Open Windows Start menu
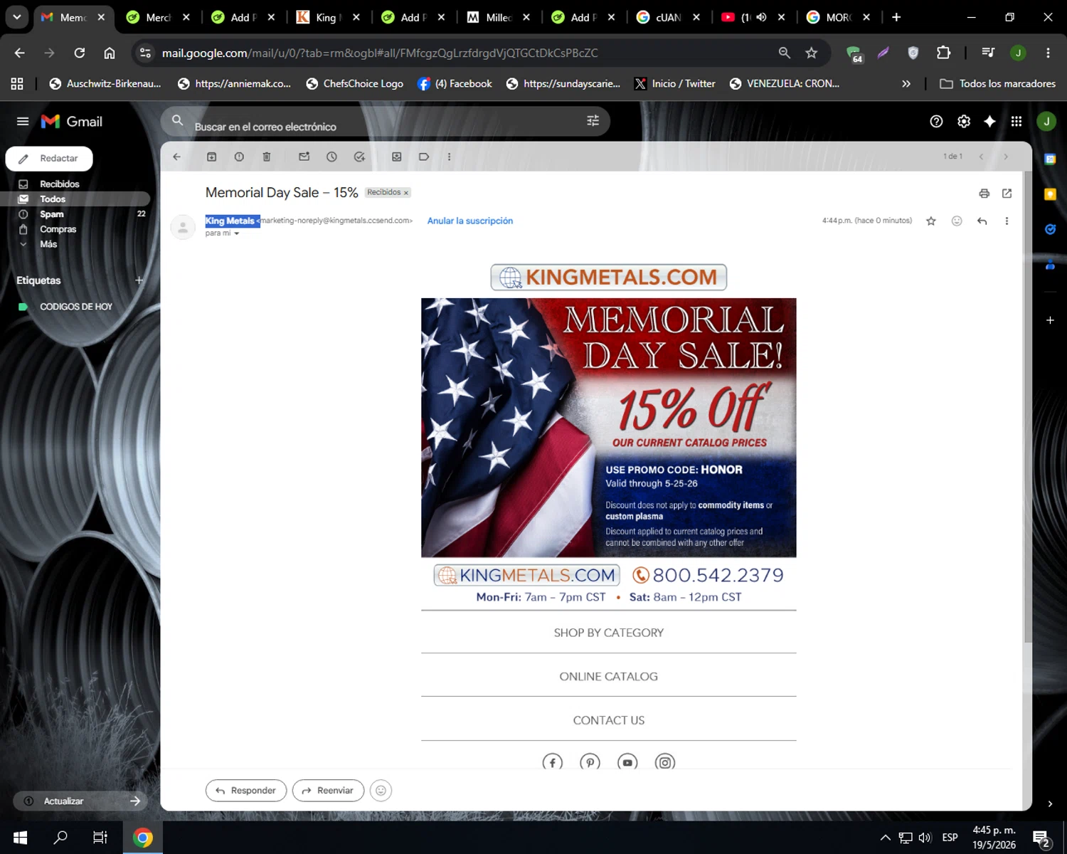1067x854 pixels. pos(20,838)
